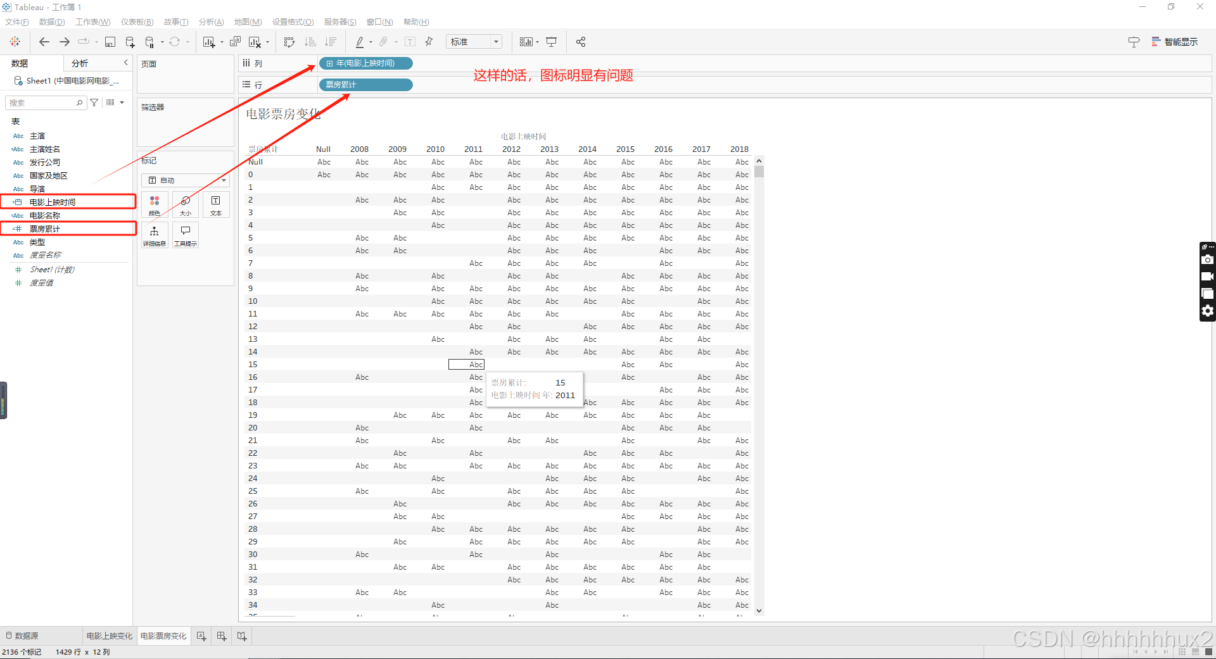Viewport: 1216px width, 659px height.
Task: Click the pause auto updates icon
Action: [x=149, y=42]
